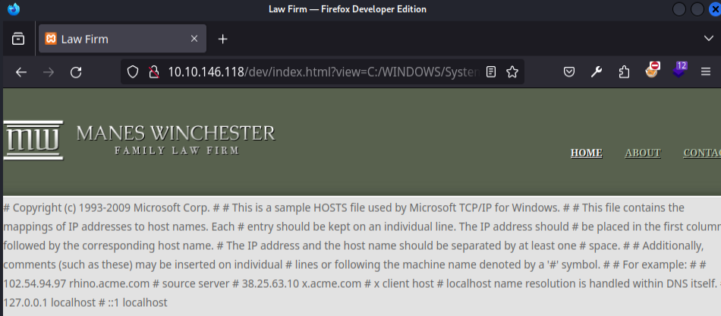
Task: Click the Manes Winchester heading
Action: [175, 134]
